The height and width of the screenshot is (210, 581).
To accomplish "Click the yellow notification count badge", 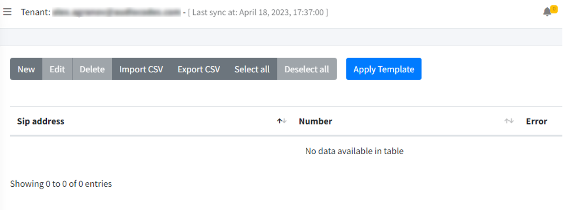I will (x=554, y=9).
